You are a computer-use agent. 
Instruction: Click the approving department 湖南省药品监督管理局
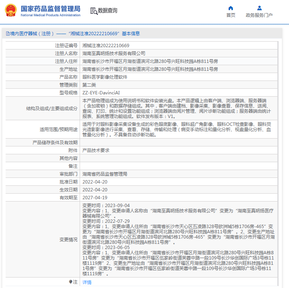(x=105, y=174)
